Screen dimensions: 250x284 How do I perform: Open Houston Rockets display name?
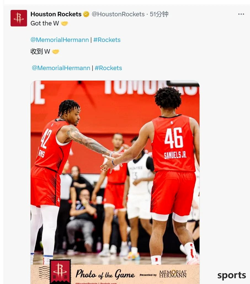click(x=56, y=14)
